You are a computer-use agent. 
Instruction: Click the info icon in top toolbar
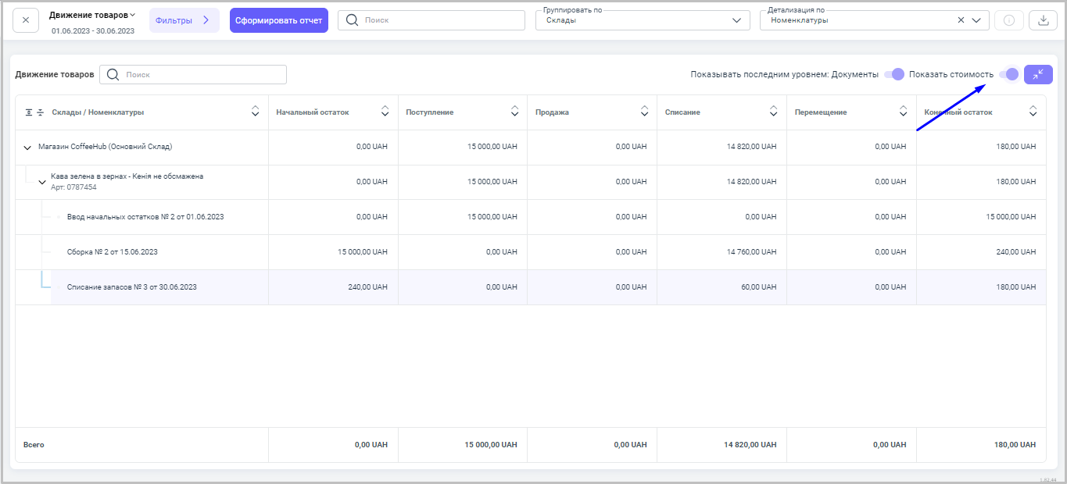[1008, 20]
